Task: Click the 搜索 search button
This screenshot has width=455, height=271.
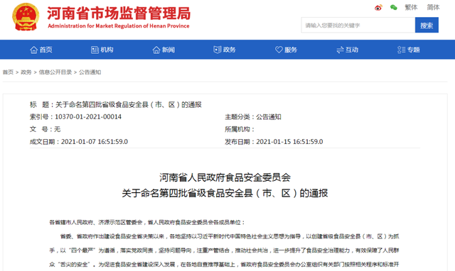Action: [427, 26]
